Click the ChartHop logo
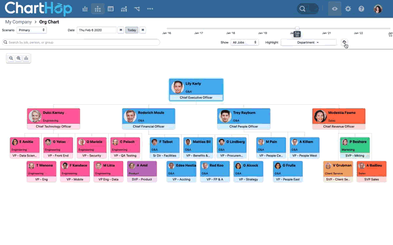Viewport: 393px width, 245px height. coord(39,9)
